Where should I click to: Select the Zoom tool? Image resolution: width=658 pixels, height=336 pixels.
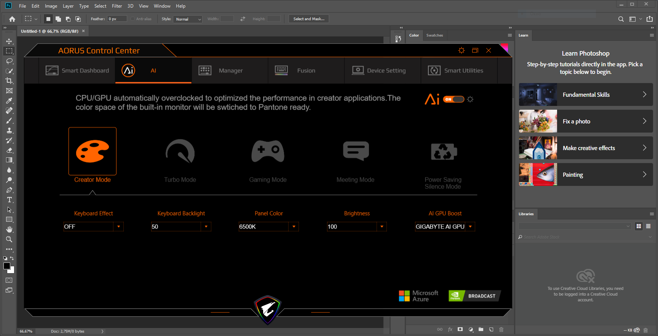9,239
